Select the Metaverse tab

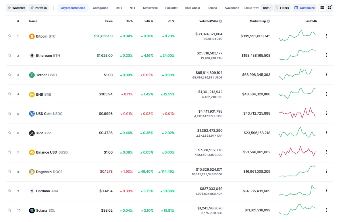click(x=150, y=8)
